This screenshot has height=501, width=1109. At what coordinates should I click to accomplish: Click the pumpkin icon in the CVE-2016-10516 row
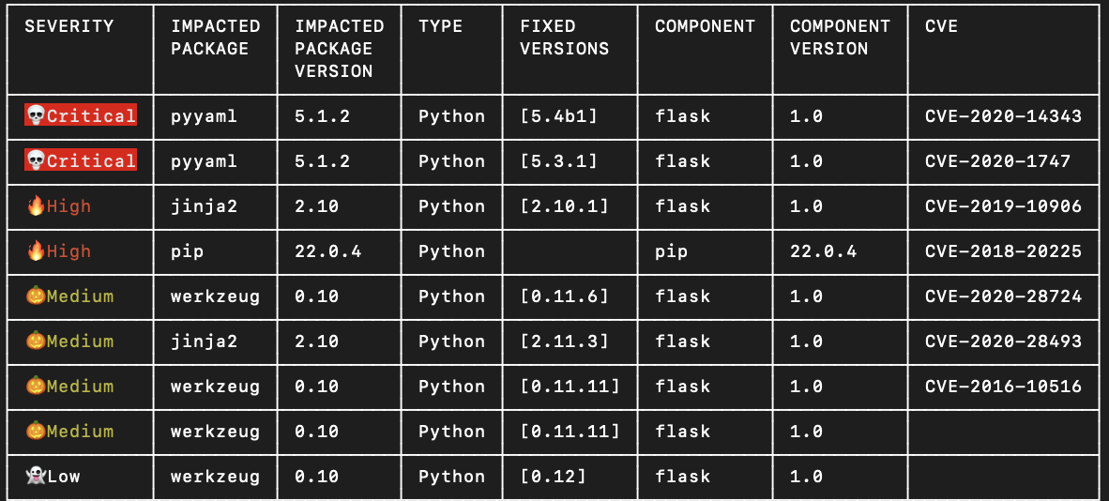(x=35, y=387)
